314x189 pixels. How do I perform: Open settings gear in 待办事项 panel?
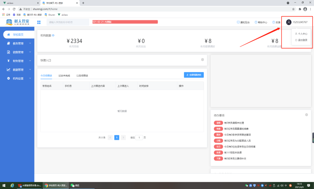pyautogui.click(x=306, y=115)
